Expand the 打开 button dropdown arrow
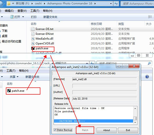The width and height of the screenshot is (154, 135). pos(23,17)
